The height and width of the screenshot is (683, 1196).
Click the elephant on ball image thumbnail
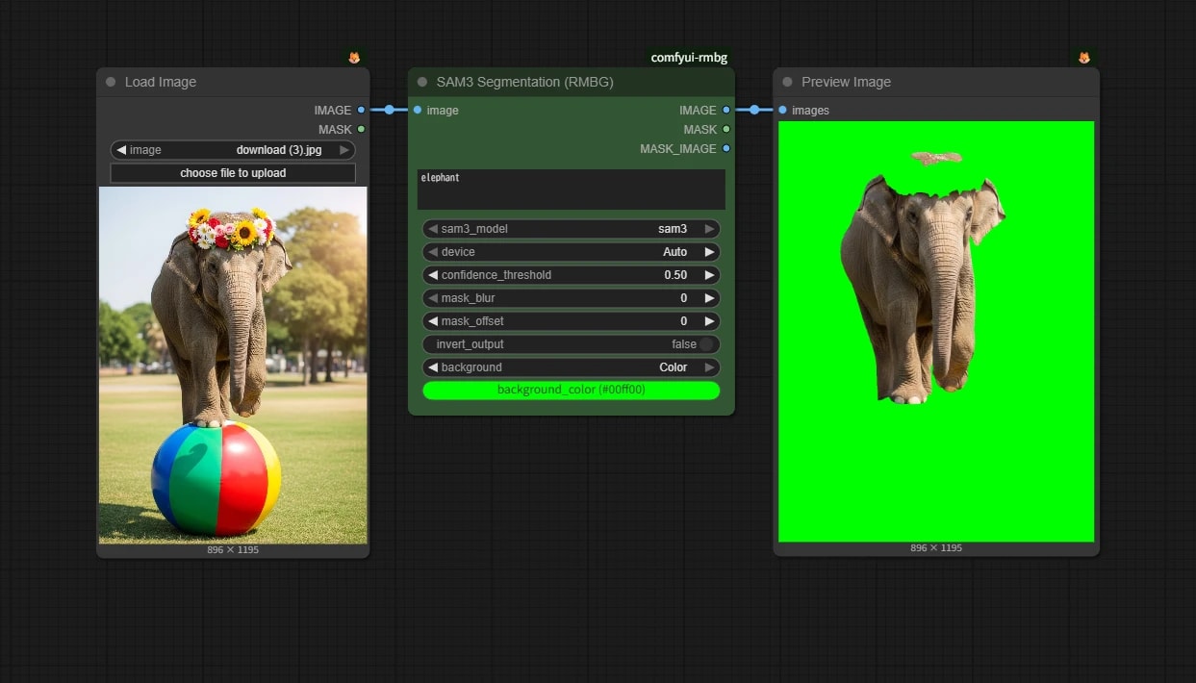pyautogui.click(x=233, y=366)
